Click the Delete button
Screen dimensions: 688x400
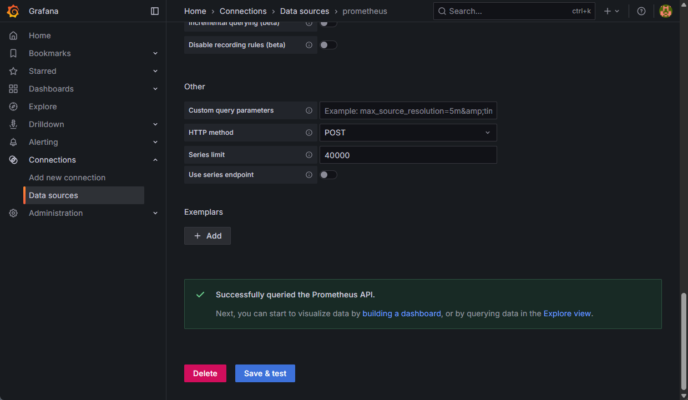(205, 373)
